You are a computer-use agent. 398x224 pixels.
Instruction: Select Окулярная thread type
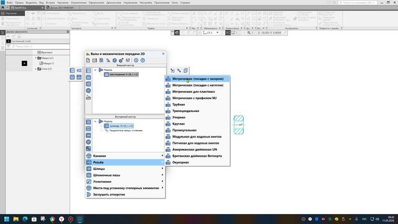[x=198, y=162]
